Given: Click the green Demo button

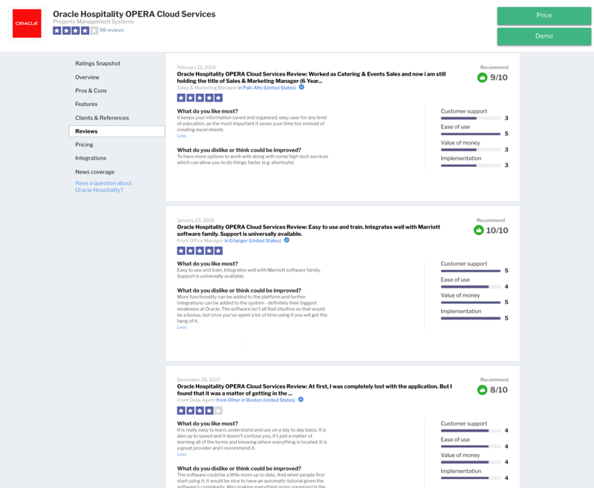Looking at the screenshot, I should tap(544, 36).
